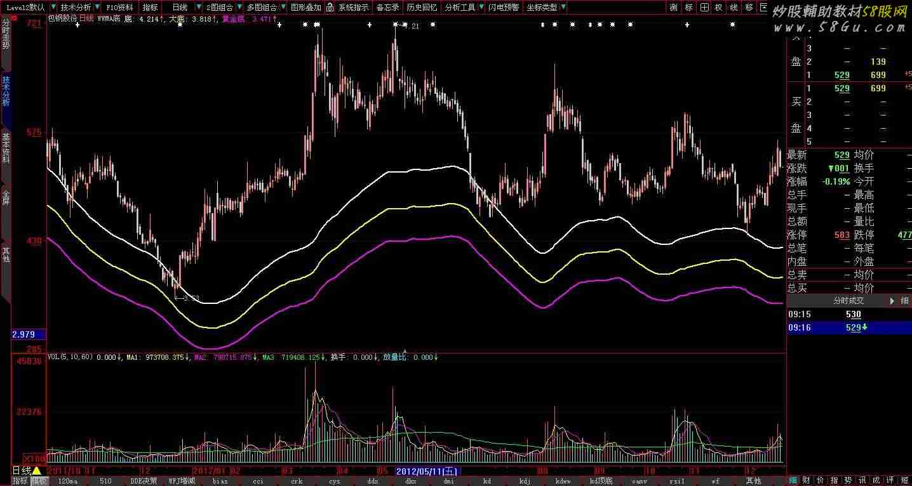Image resolution: width=912 pixels, height=486 pixels.
Task: Click the 移 toolbar icon
Action: pos(749,8)
